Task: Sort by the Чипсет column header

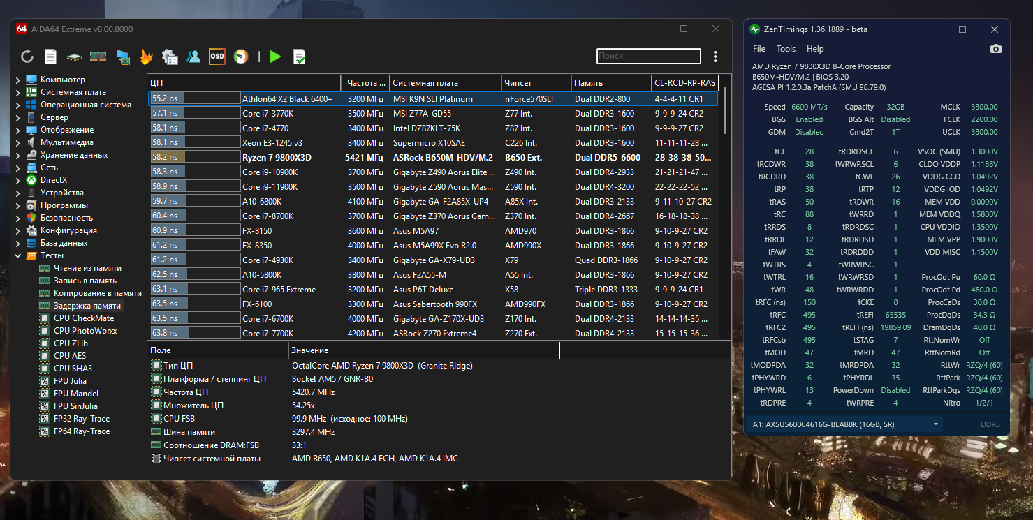Action: 536,83
